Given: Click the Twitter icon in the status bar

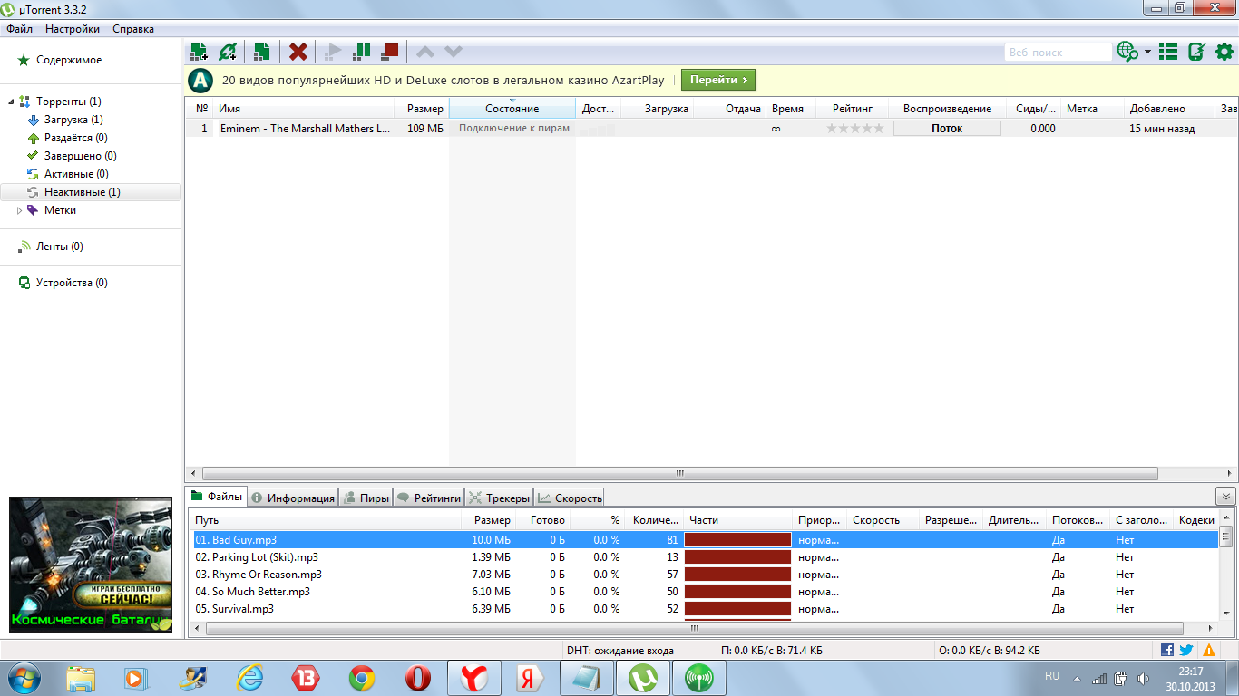Looking at the screenshot, I should 1186,650.
